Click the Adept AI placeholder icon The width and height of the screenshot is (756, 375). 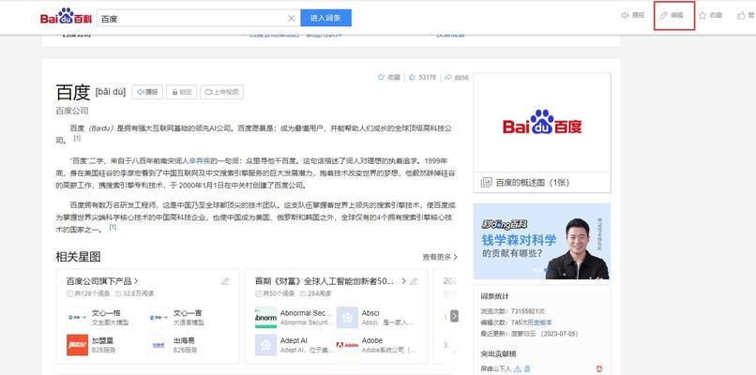tap(265, 345)
